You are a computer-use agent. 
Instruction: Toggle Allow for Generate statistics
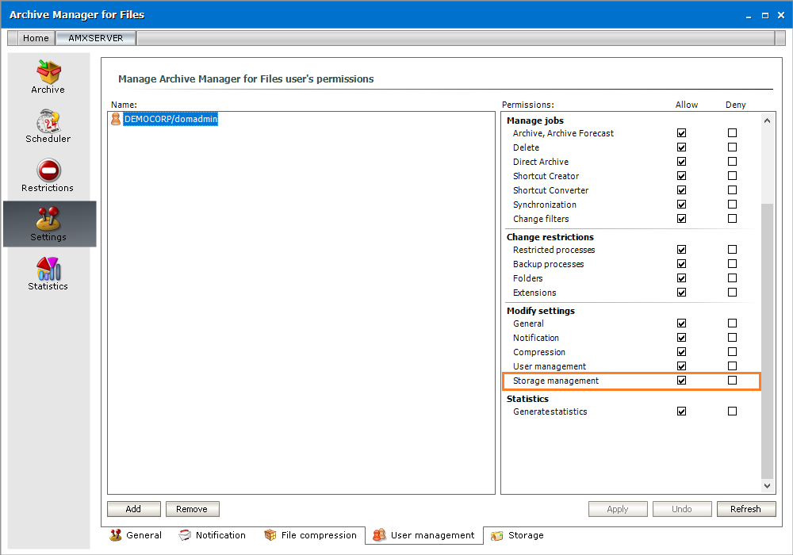(682, 411)
